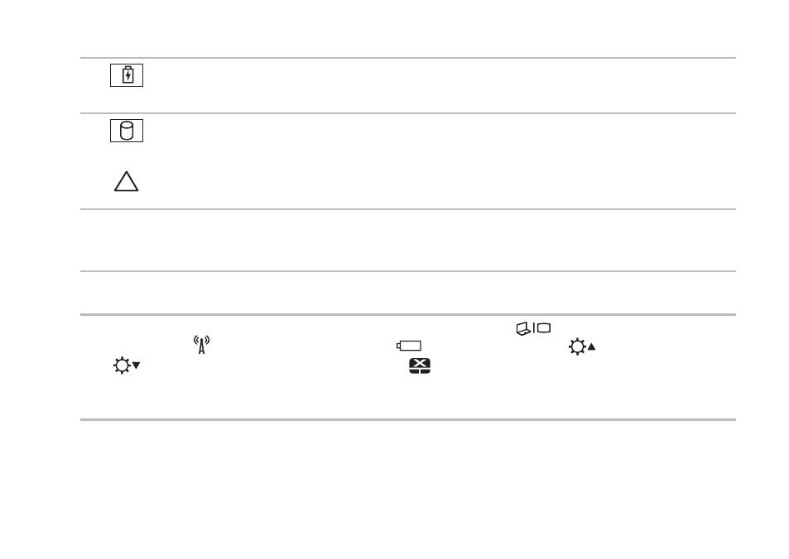Click the up arrow beside the sun
This screenshot has height=559, width=789.
tap(592, 346)
